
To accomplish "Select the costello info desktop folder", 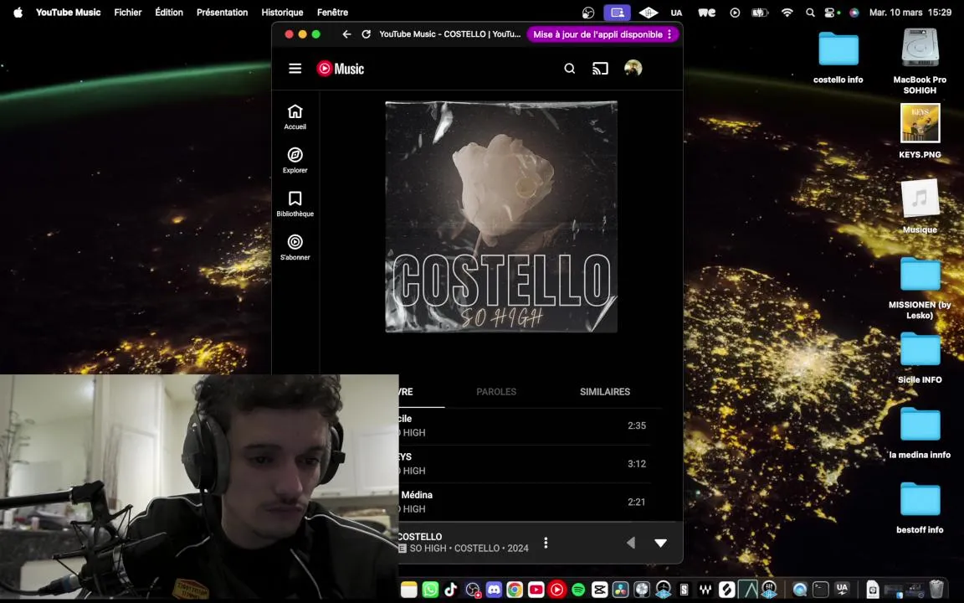I will click(838, 58).
